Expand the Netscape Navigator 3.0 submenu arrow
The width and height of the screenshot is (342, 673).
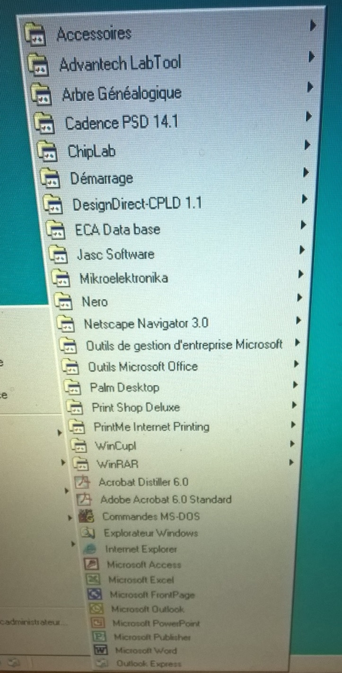298,320
